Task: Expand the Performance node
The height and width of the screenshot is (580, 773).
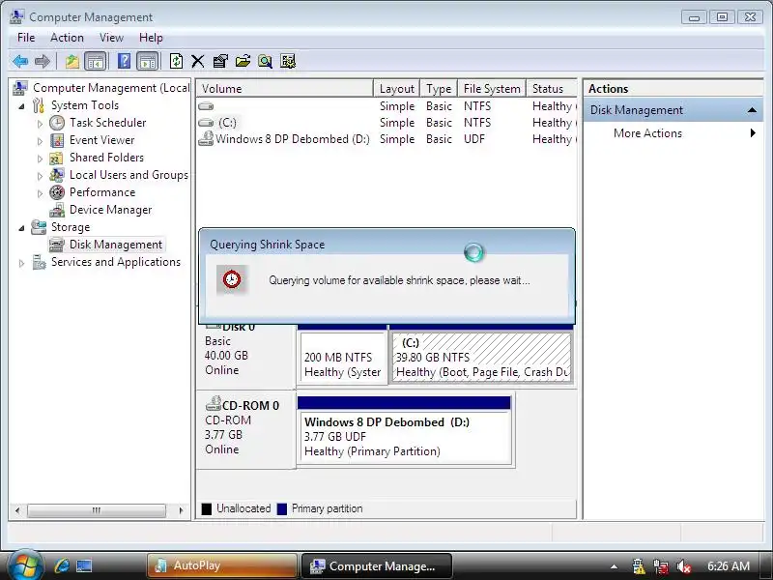Action: tap(40, 193)
